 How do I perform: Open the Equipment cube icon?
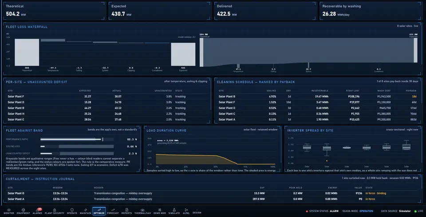[x=23, y=209]
